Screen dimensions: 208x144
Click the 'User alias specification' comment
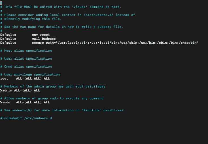point(28,59)
